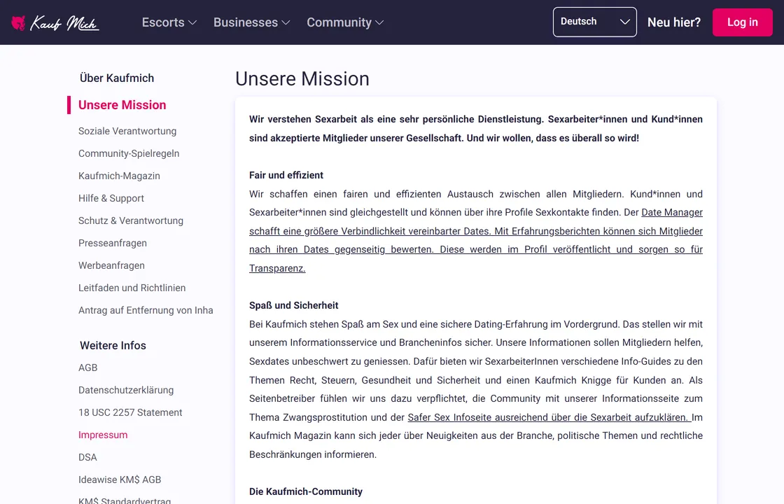The height and width of the screenshot is (504, 784).
Task: Open the DSA link
Action: [x=87, y=458]
